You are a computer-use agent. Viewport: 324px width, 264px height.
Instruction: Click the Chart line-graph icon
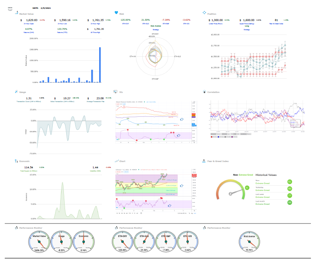tap(117, 161)
